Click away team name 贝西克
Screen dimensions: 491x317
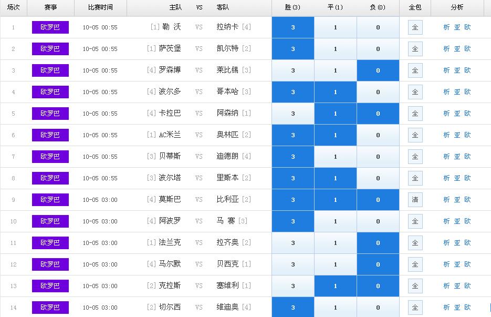227,264
